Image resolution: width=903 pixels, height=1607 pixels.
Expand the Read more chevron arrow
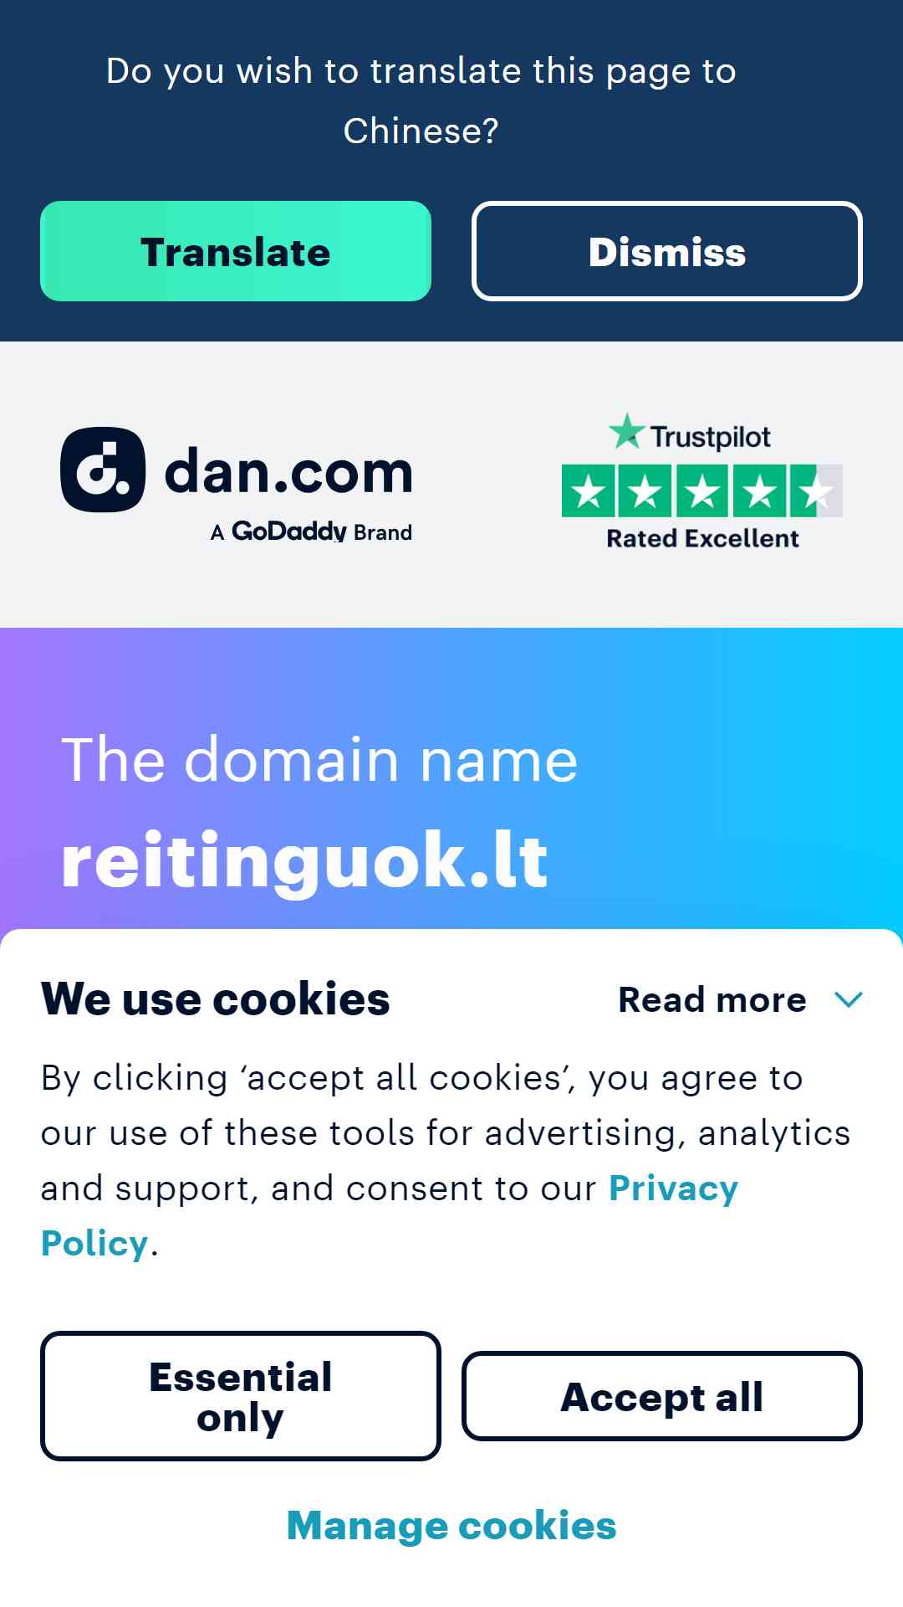pyautogui.click(x=849, y=999)
